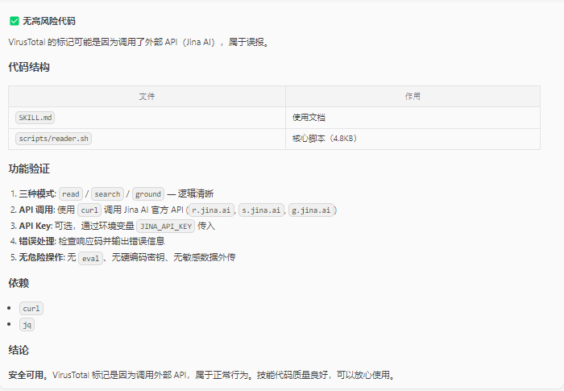The width and height of the screenshot is (564, 391).
Task: Click the 使用文档 table cell
Action: [x=309, y=118]
